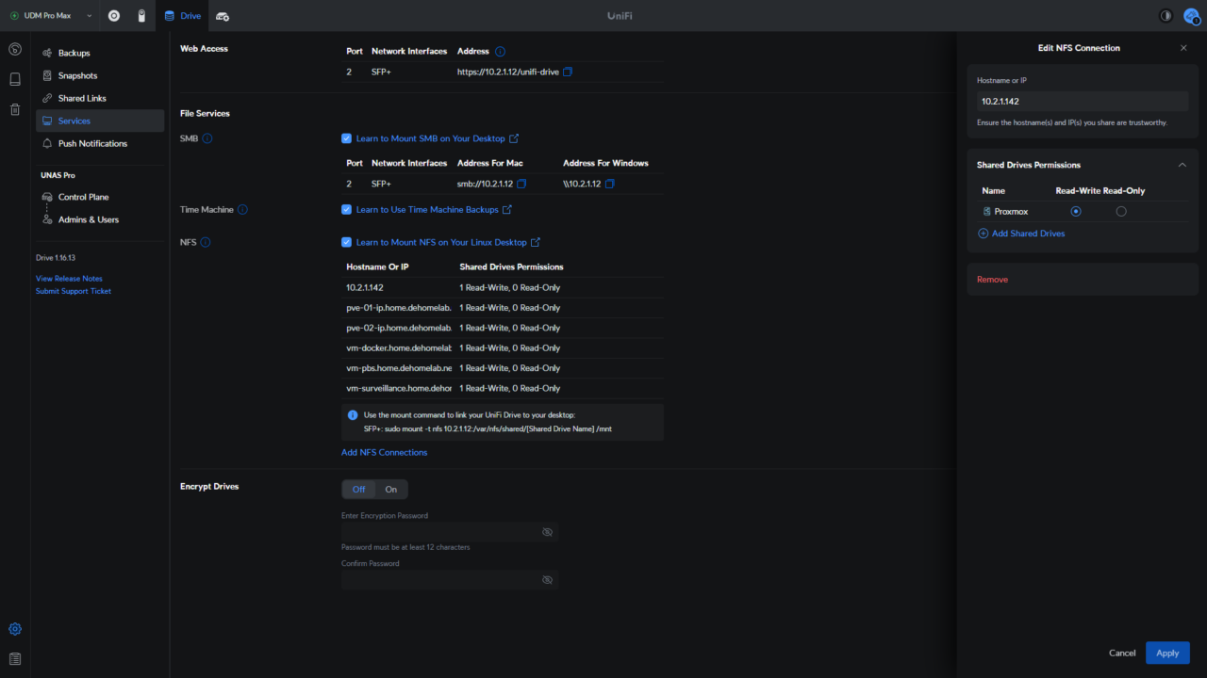Open console settings icon beside Drive tab
The image size is (1207, 678).
click(223, 16)
